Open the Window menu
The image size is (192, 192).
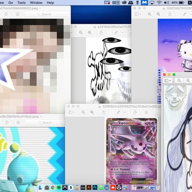(36, 3)
